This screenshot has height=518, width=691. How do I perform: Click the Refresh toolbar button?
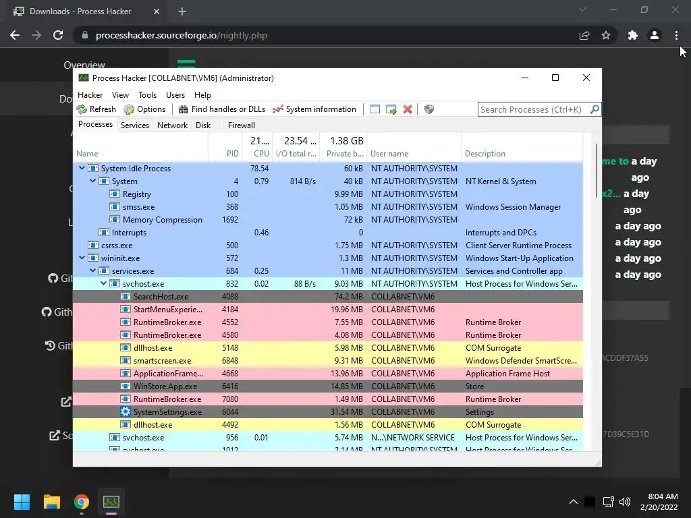96,109
